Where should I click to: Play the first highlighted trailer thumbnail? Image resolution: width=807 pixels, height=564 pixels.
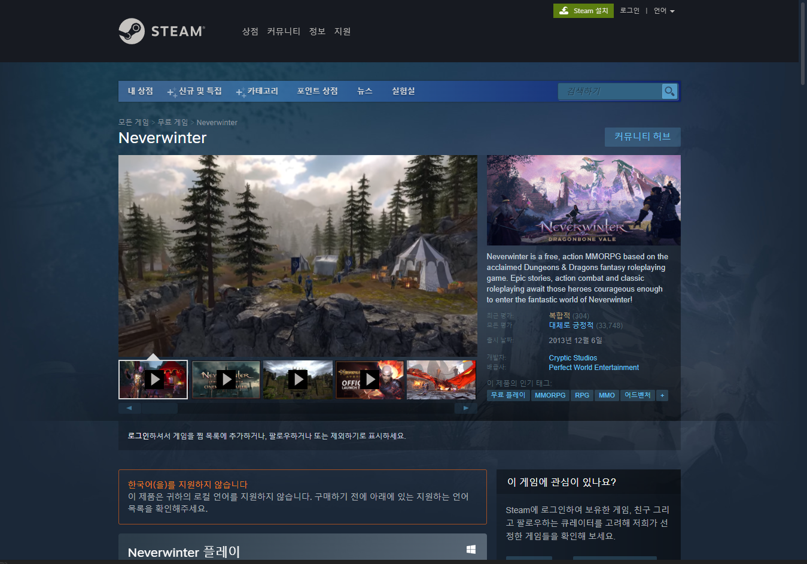[x=153, y=380]
